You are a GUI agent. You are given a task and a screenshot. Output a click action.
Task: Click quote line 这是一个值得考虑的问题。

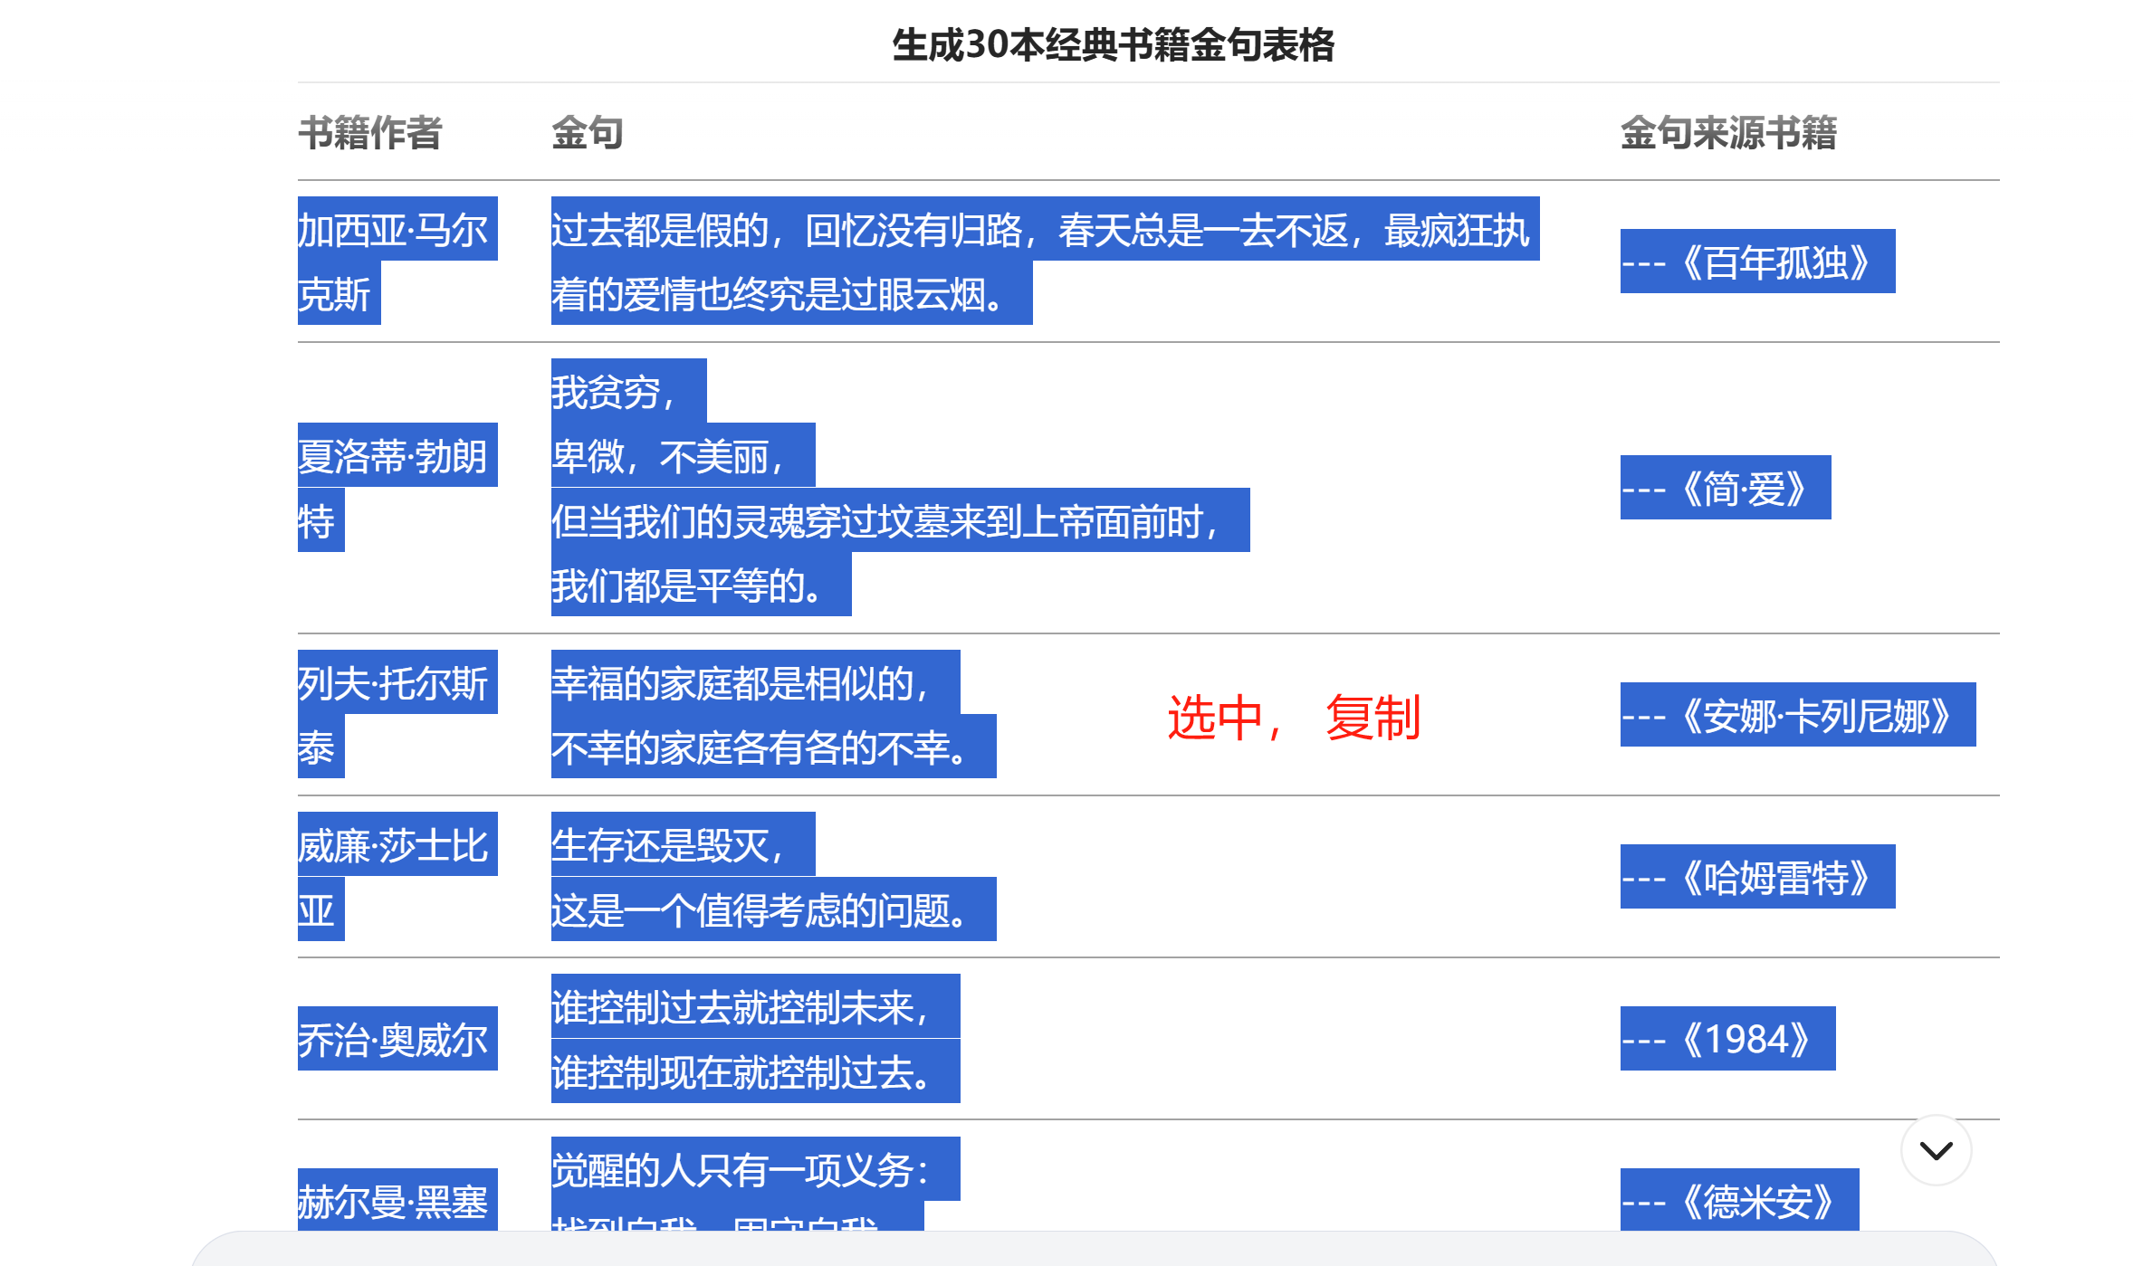point(773,909)
